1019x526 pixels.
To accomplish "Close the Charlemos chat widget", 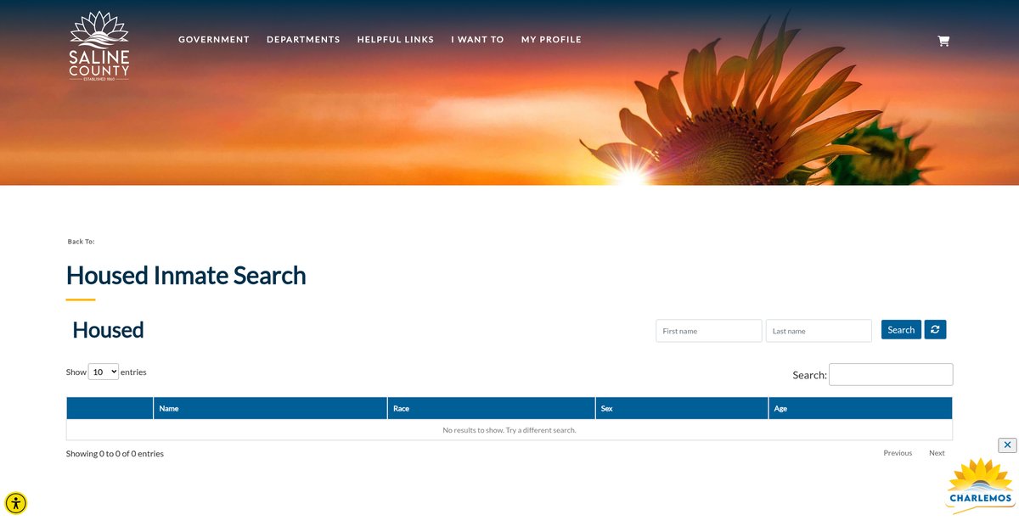I will pyautogui.click(x=1007, y=445).
